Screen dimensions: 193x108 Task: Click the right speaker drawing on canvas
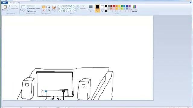pos(84,89)
